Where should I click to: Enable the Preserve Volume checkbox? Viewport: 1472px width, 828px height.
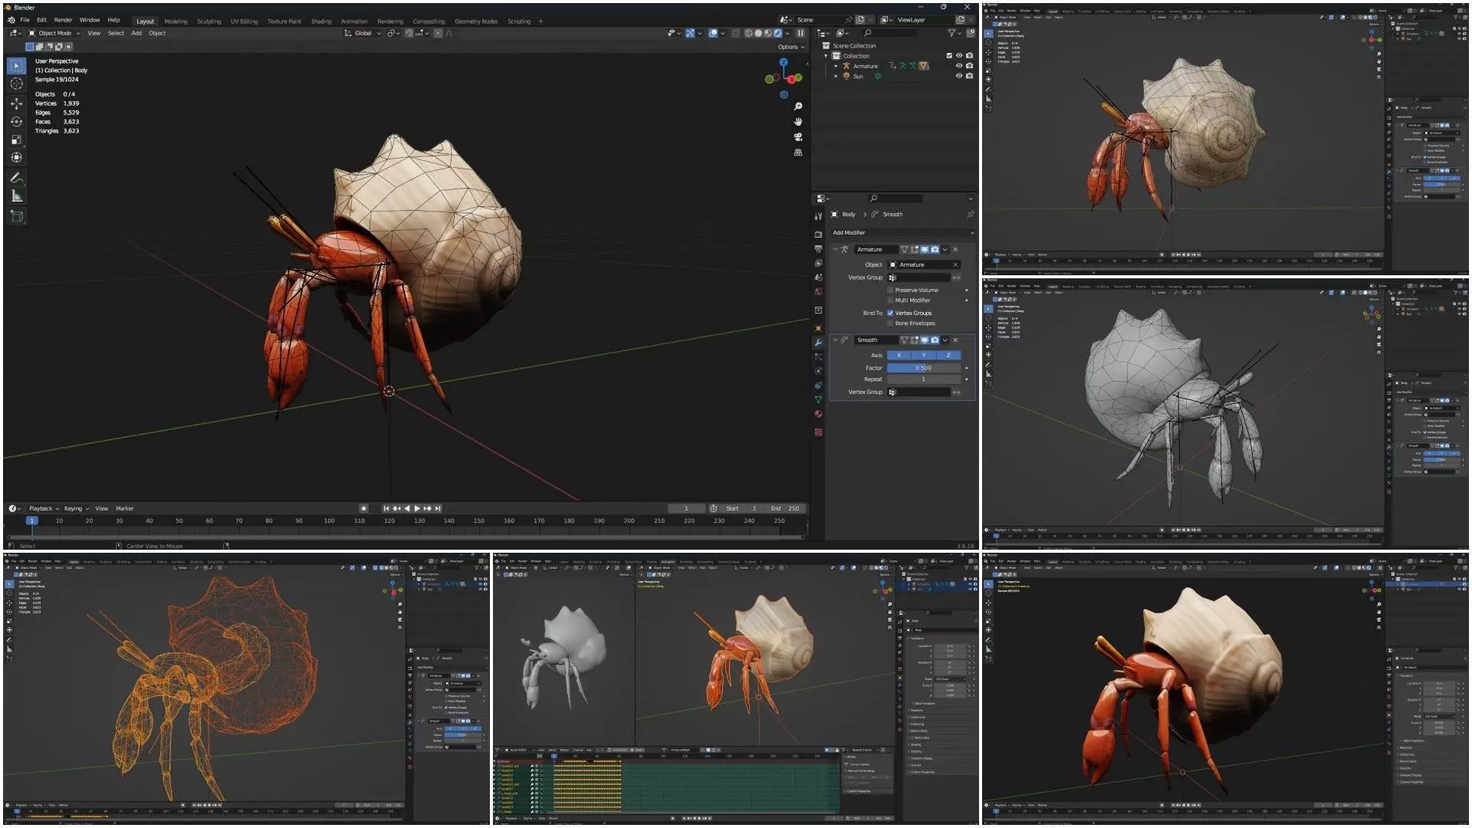point(890,291)
